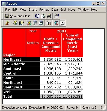Select the Mid-Atlantic row header

(21, 64)
